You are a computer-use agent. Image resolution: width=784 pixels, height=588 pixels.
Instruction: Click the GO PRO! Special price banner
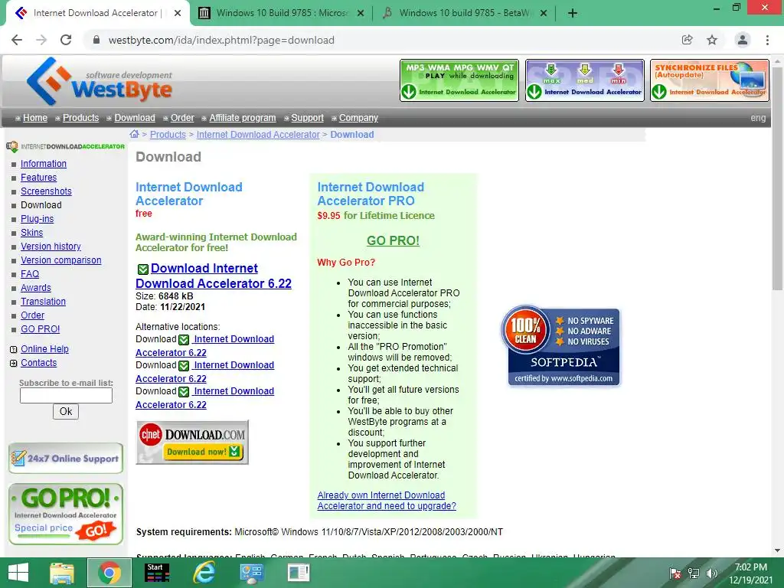coord(66,514)
